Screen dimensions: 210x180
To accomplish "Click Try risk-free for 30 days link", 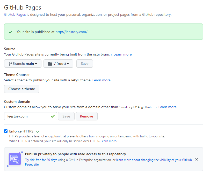I will [41, 160].
